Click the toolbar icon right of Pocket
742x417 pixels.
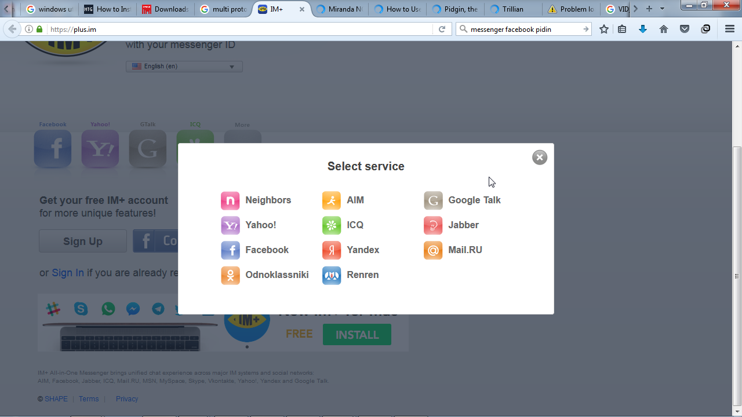(x=705, y=29)
